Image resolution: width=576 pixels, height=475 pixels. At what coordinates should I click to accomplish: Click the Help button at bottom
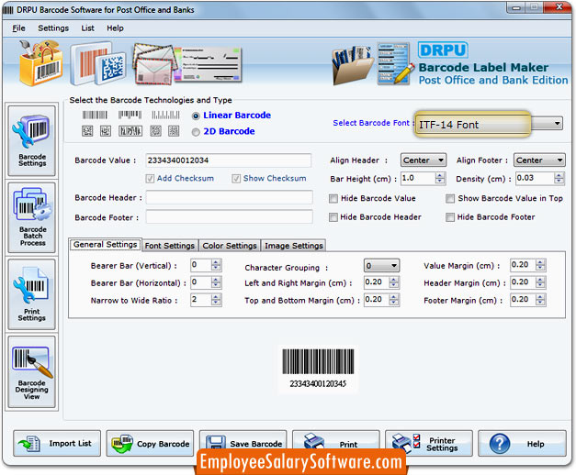pyautogui.click(x=522, y=444)
